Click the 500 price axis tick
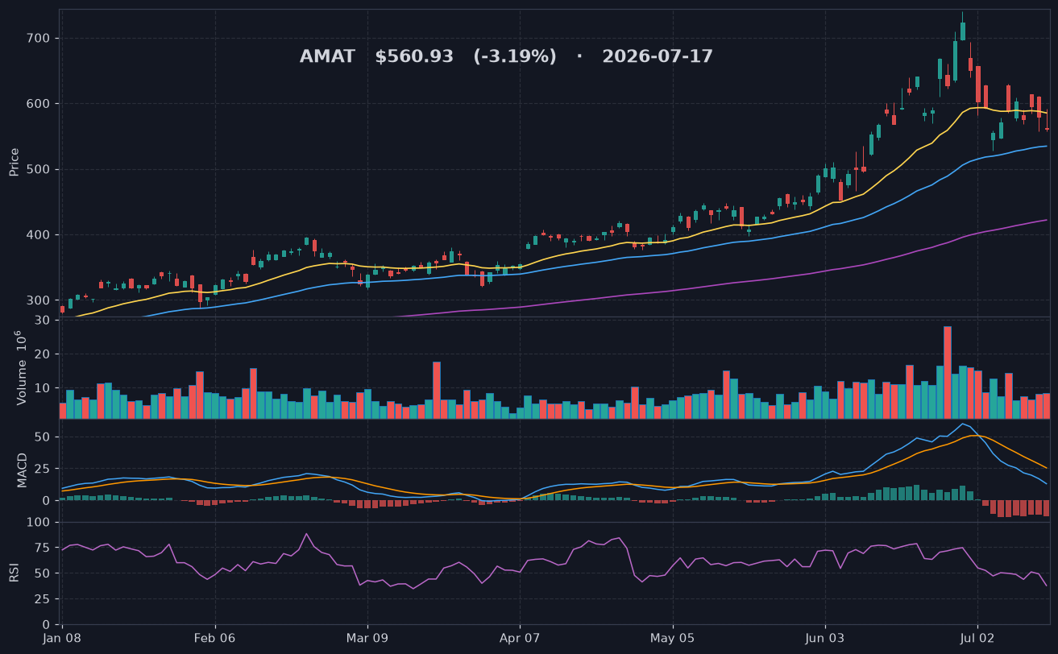 pyautogui.click(x=39, y=169)
